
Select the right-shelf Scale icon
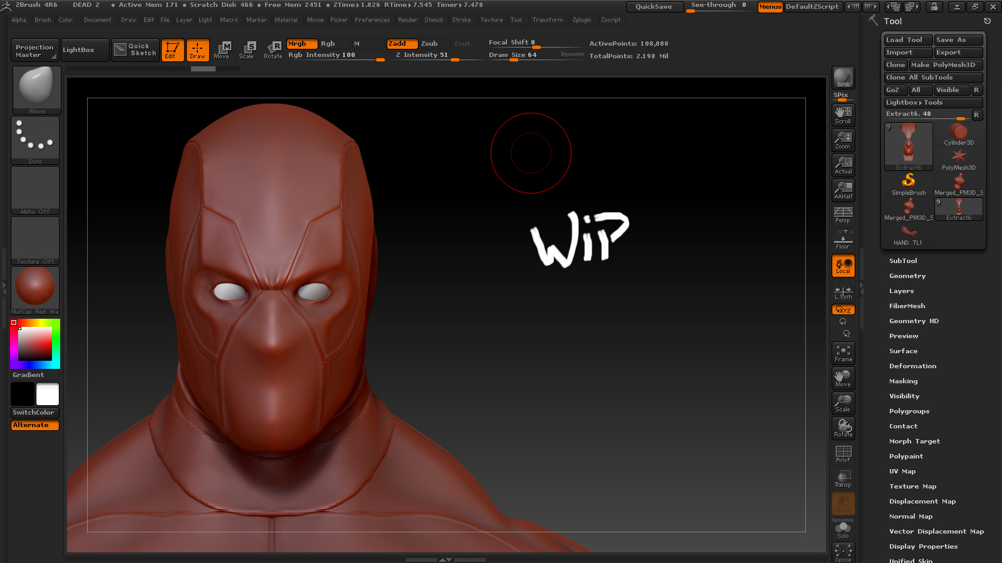click(843, 403)
